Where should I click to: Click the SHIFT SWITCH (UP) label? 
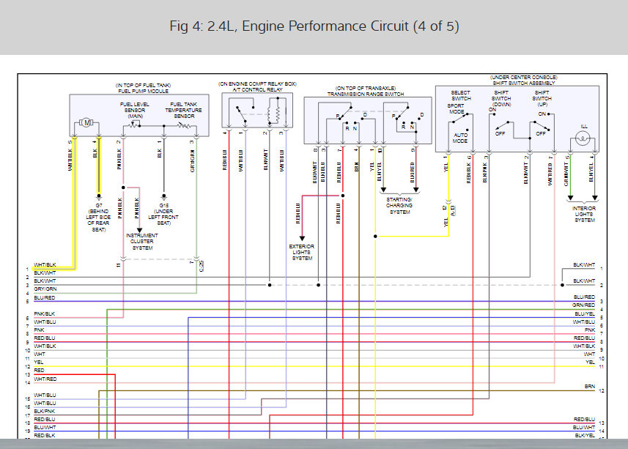(x=542, y=98)
